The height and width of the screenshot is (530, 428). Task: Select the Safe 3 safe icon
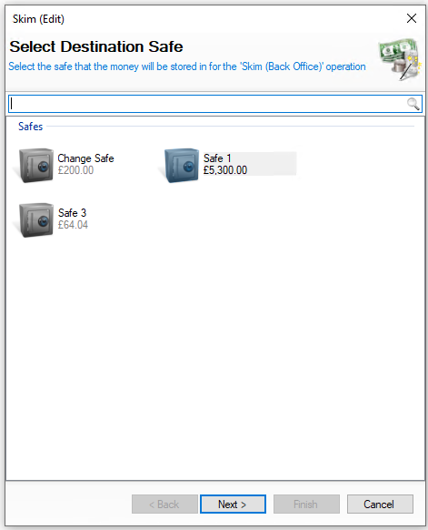36,219
